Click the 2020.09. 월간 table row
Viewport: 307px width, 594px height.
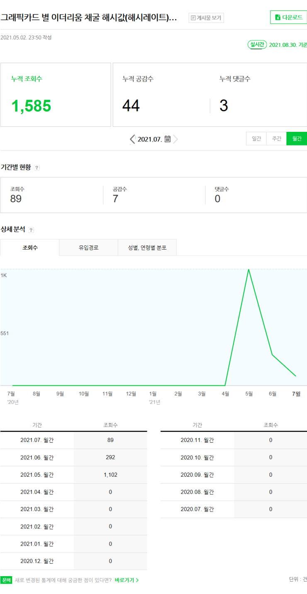tap(234, 475)
